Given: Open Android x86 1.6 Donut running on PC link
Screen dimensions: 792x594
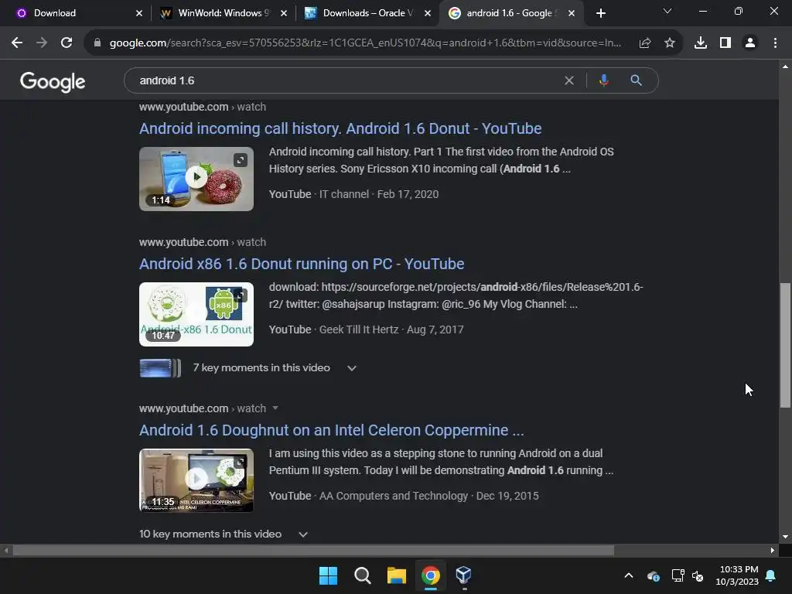Looking at the screenshot, I should (302, 264).
